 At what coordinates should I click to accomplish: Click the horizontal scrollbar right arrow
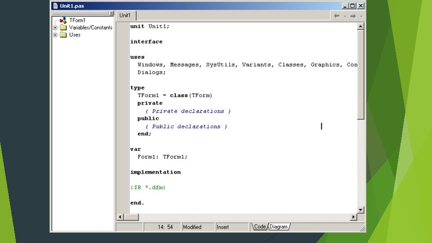pyautogui.click(x=354, y=217)
